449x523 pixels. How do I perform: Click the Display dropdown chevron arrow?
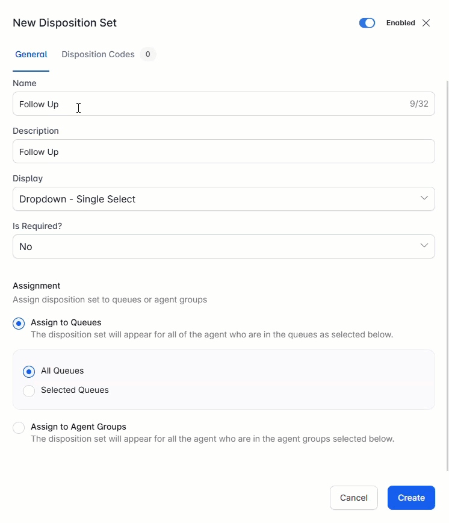pyautogui.click(x=424, y=198)
